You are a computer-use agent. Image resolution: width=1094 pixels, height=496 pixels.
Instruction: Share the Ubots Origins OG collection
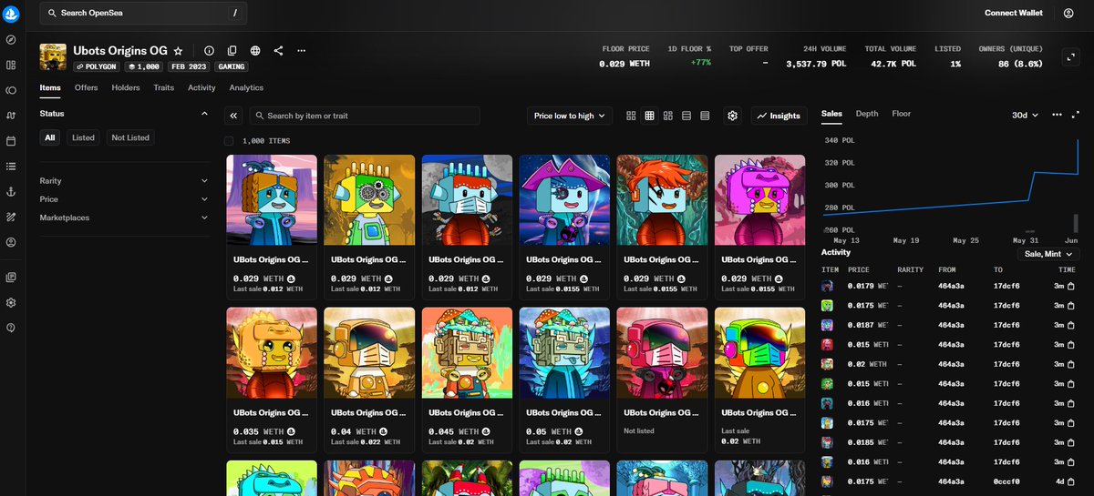tap(278, 51)
